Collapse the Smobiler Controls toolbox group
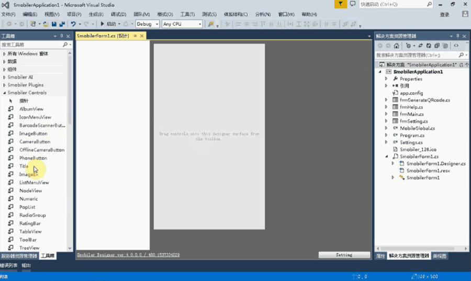471x281 pixels. tap(4, 93)
